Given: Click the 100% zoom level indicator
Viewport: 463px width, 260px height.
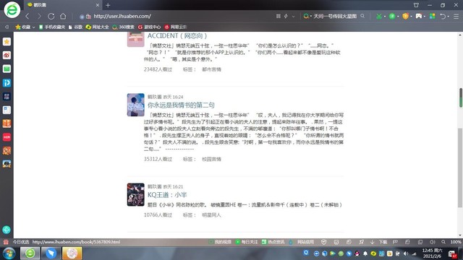Looking at the screenshot, I should (456, 242).
